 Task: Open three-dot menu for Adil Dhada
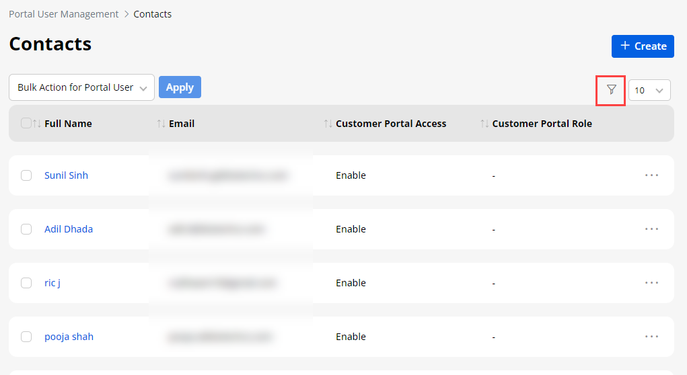tap(651, 229)
